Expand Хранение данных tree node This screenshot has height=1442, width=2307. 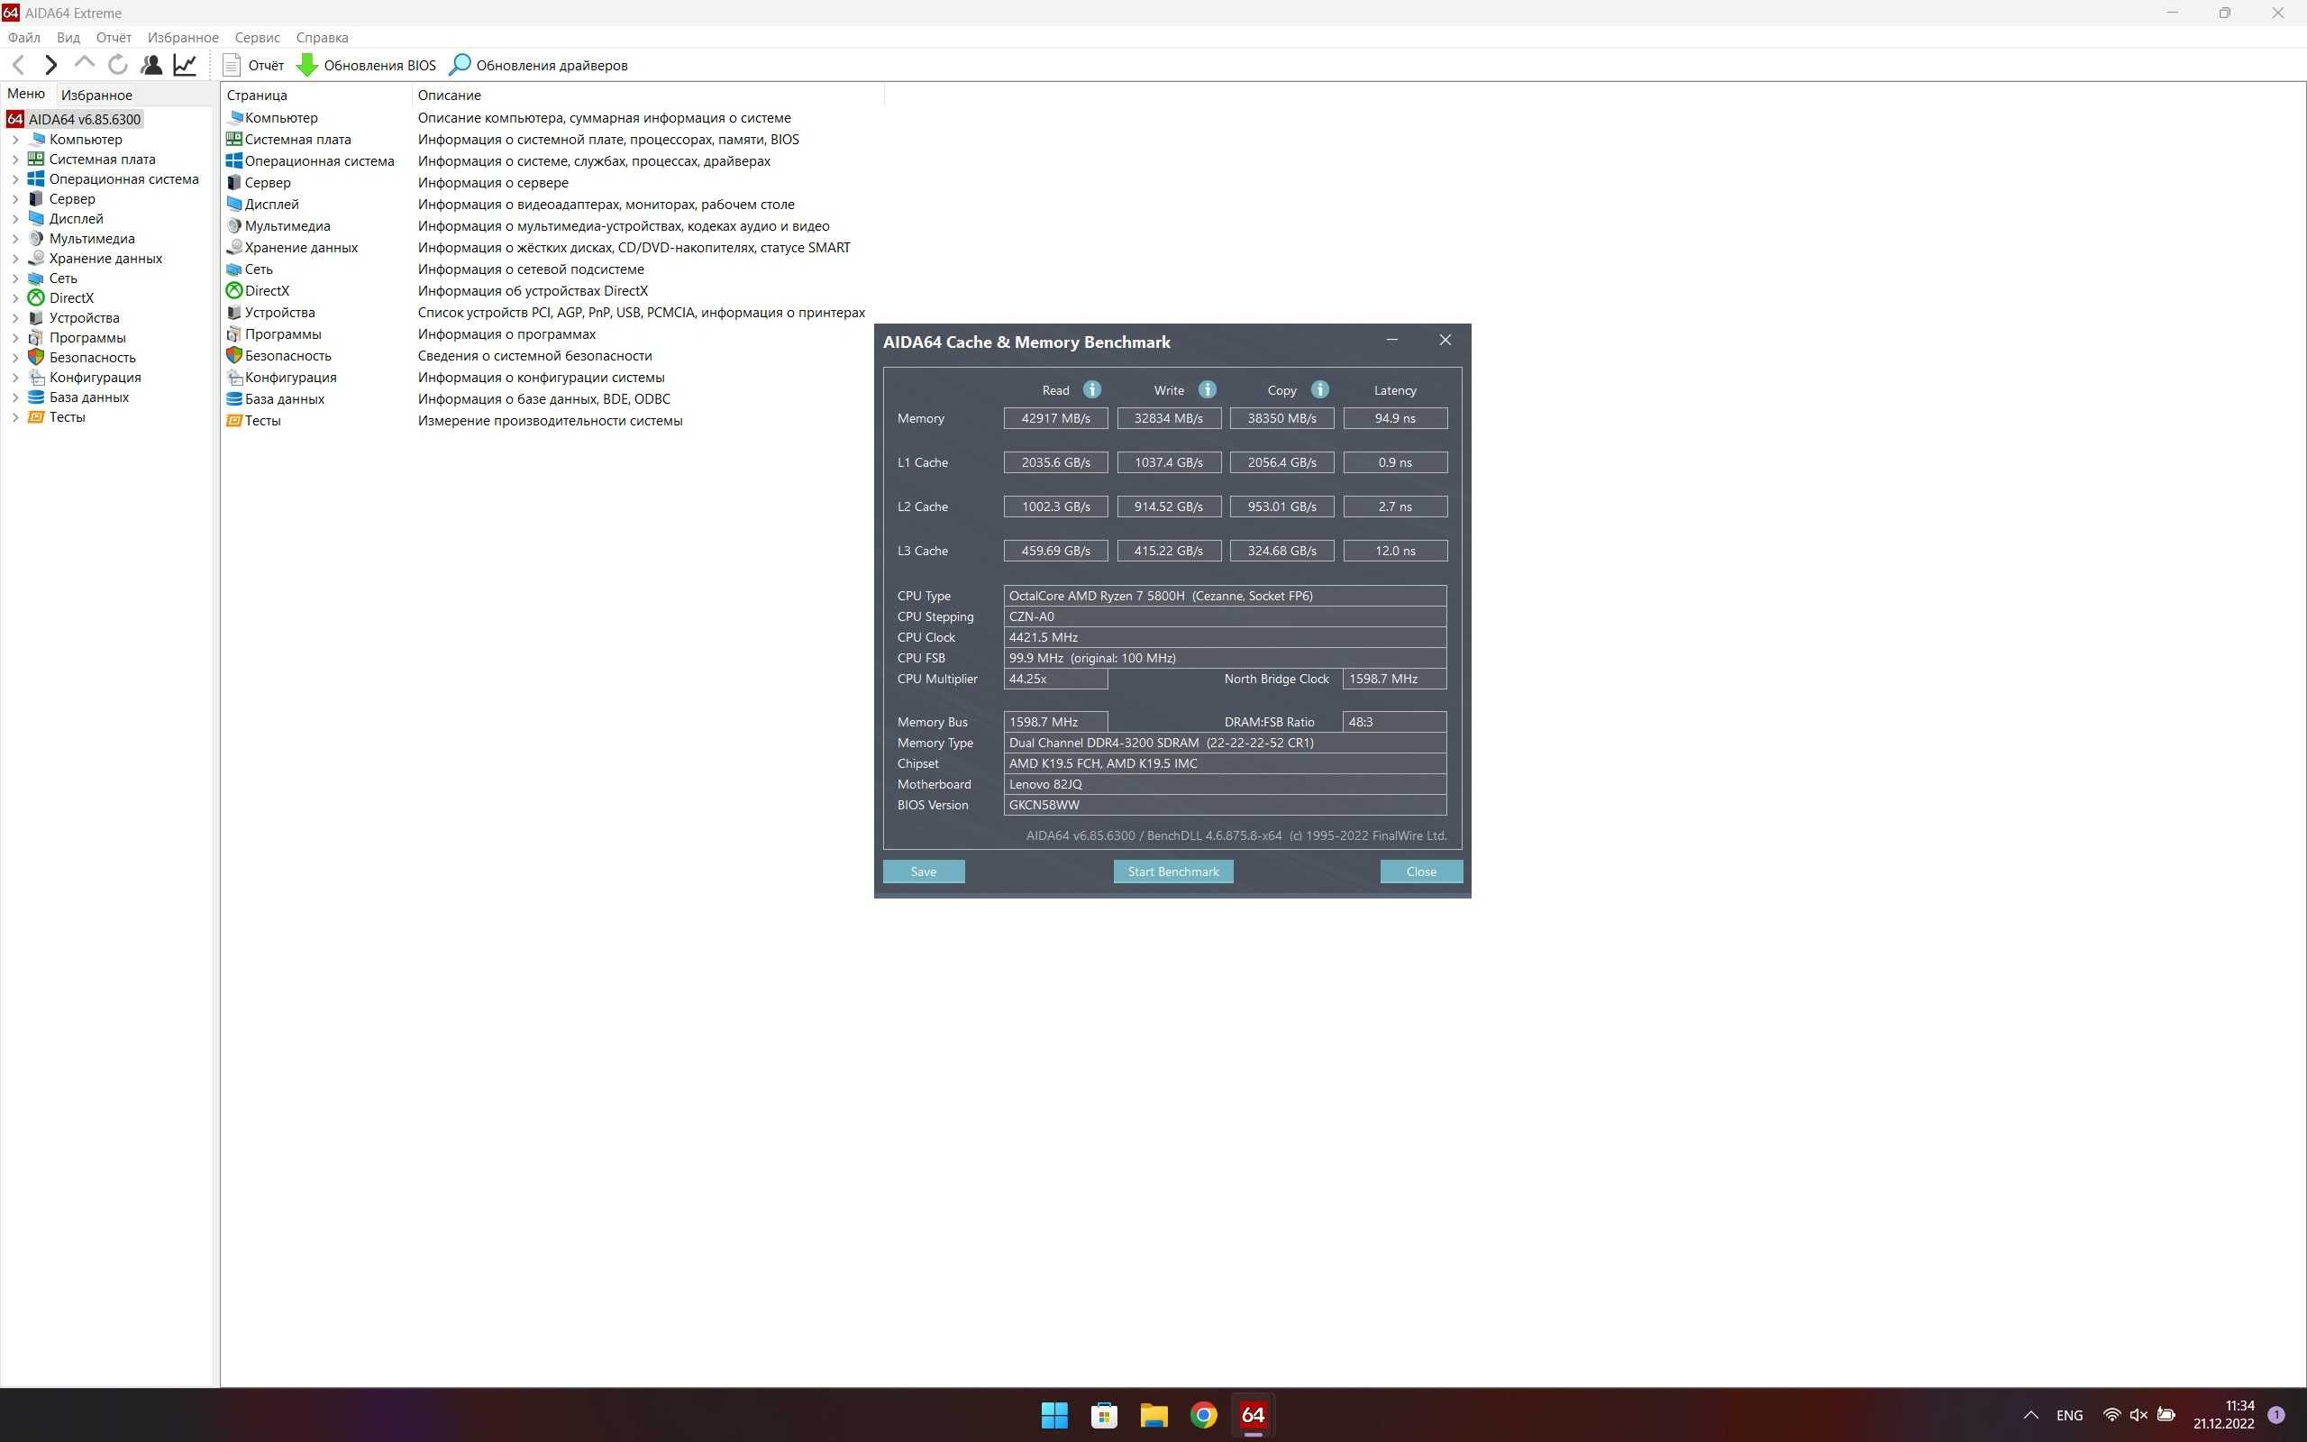point(15,259)
